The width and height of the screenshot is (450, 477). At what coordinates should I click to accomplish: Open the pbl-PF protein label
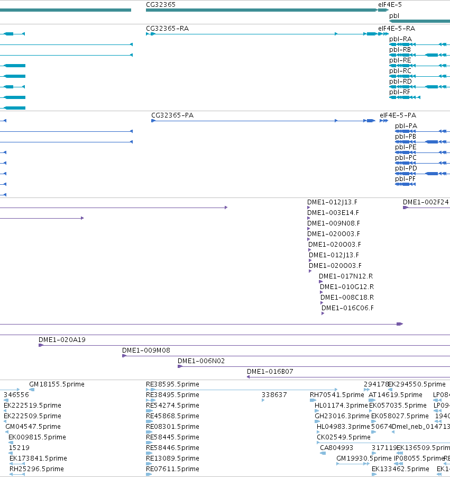pos(405,179)
